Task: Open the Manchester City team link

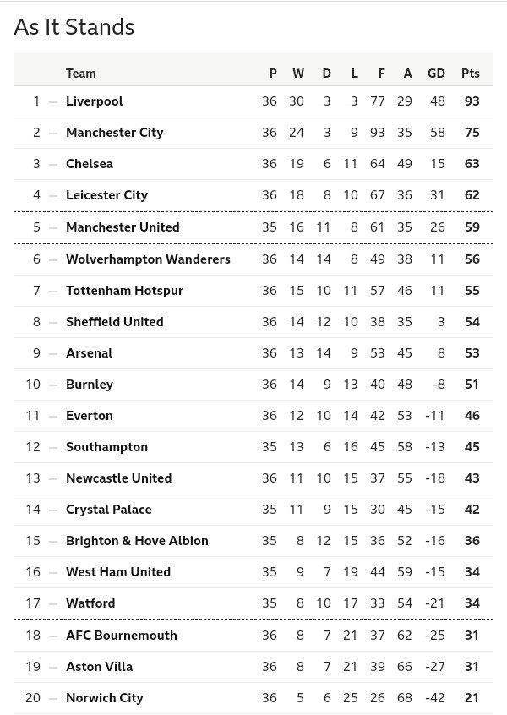Action: point(115,133)
